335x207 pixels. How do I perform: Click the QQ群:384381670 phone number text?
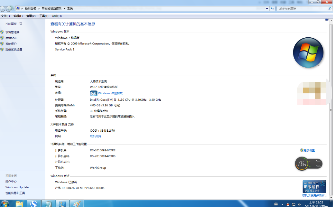(x=102, y=130)
